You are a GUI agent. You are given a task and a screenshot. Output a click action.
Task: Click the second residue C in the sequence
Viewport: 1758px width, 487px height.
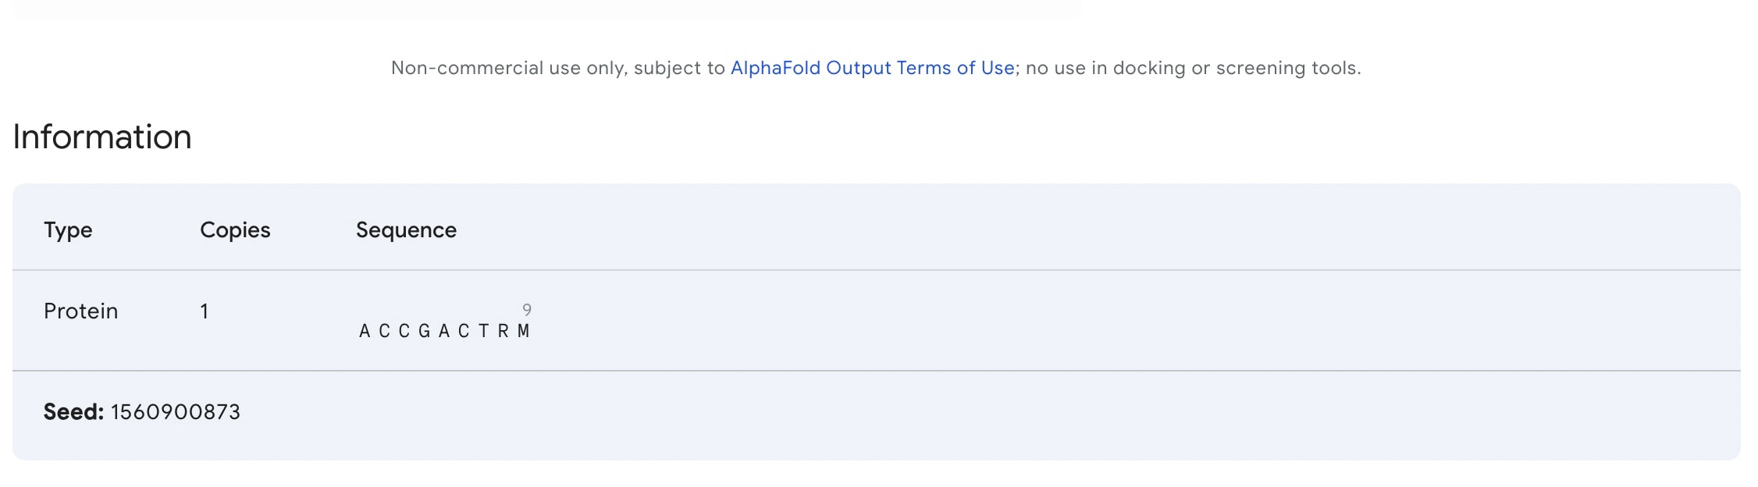pyautogui.click(x=384, y=332)
